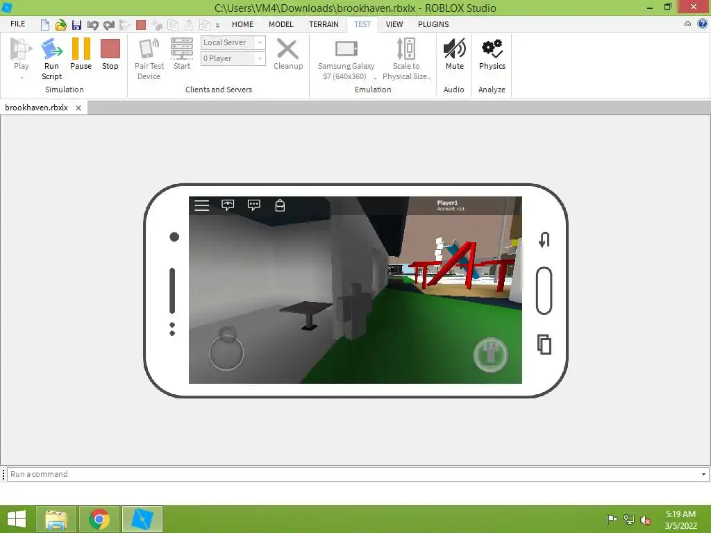This screenshot has width=711, height=533.
Task: Click the Play simulation icon
Action: (x=21, y=49)
